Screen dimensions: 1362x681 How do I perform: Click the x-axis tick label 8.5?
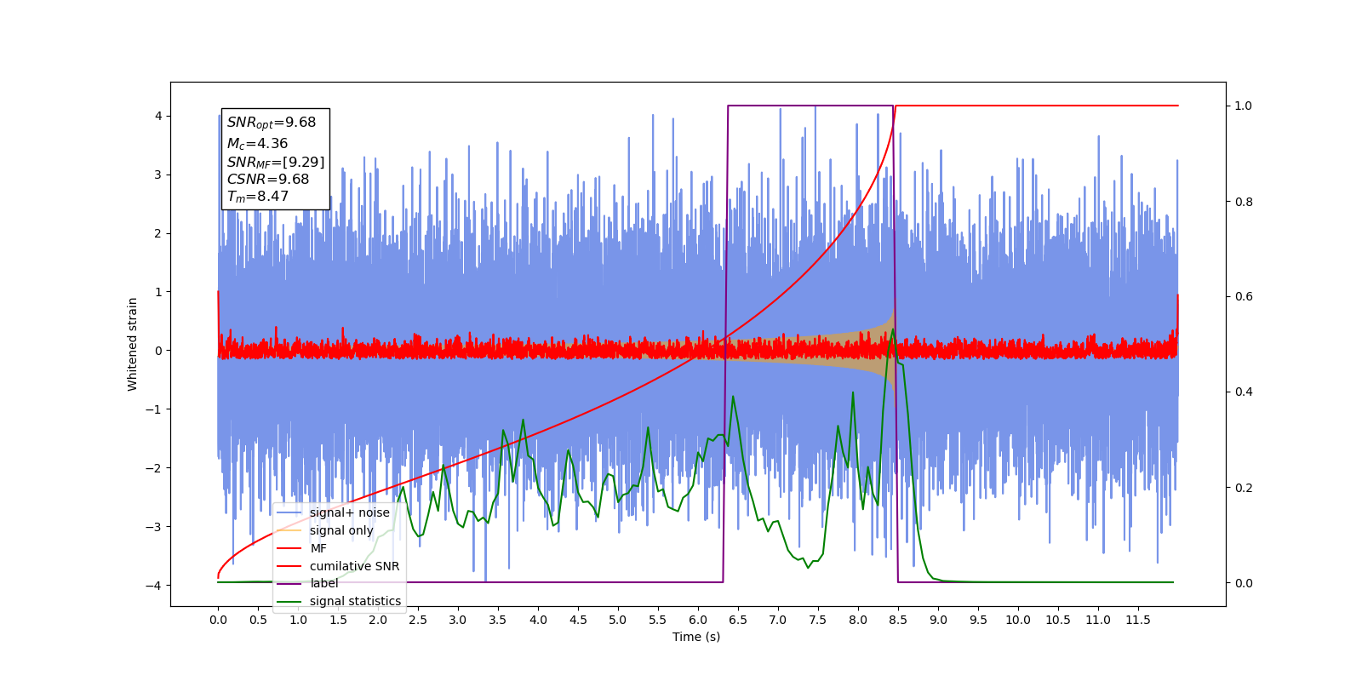tap(898, 620)
